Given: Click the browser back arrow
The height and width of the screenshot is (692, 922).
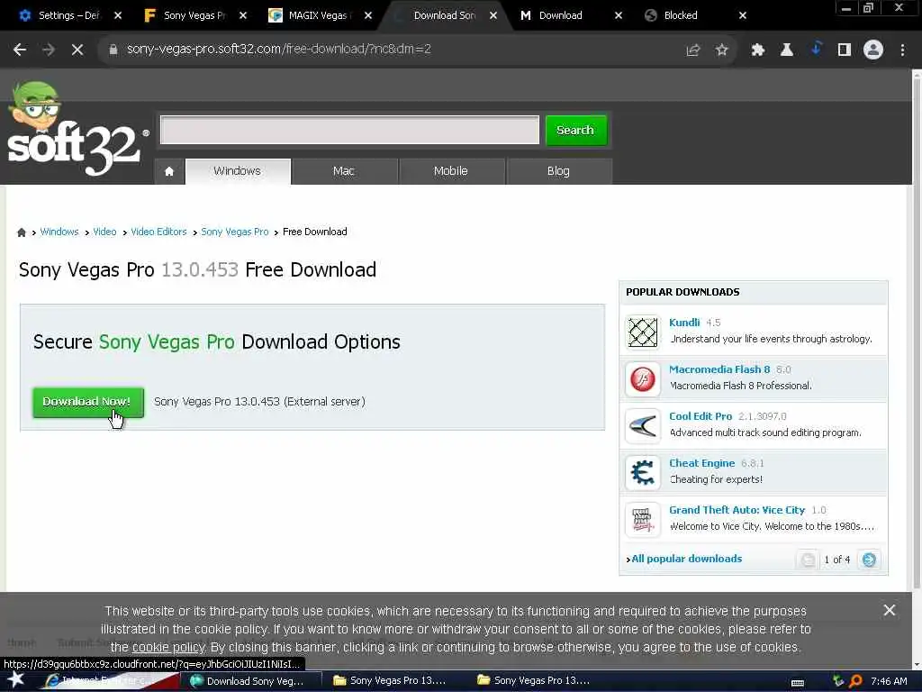Looking at the screenshot, I should (20, 50).
